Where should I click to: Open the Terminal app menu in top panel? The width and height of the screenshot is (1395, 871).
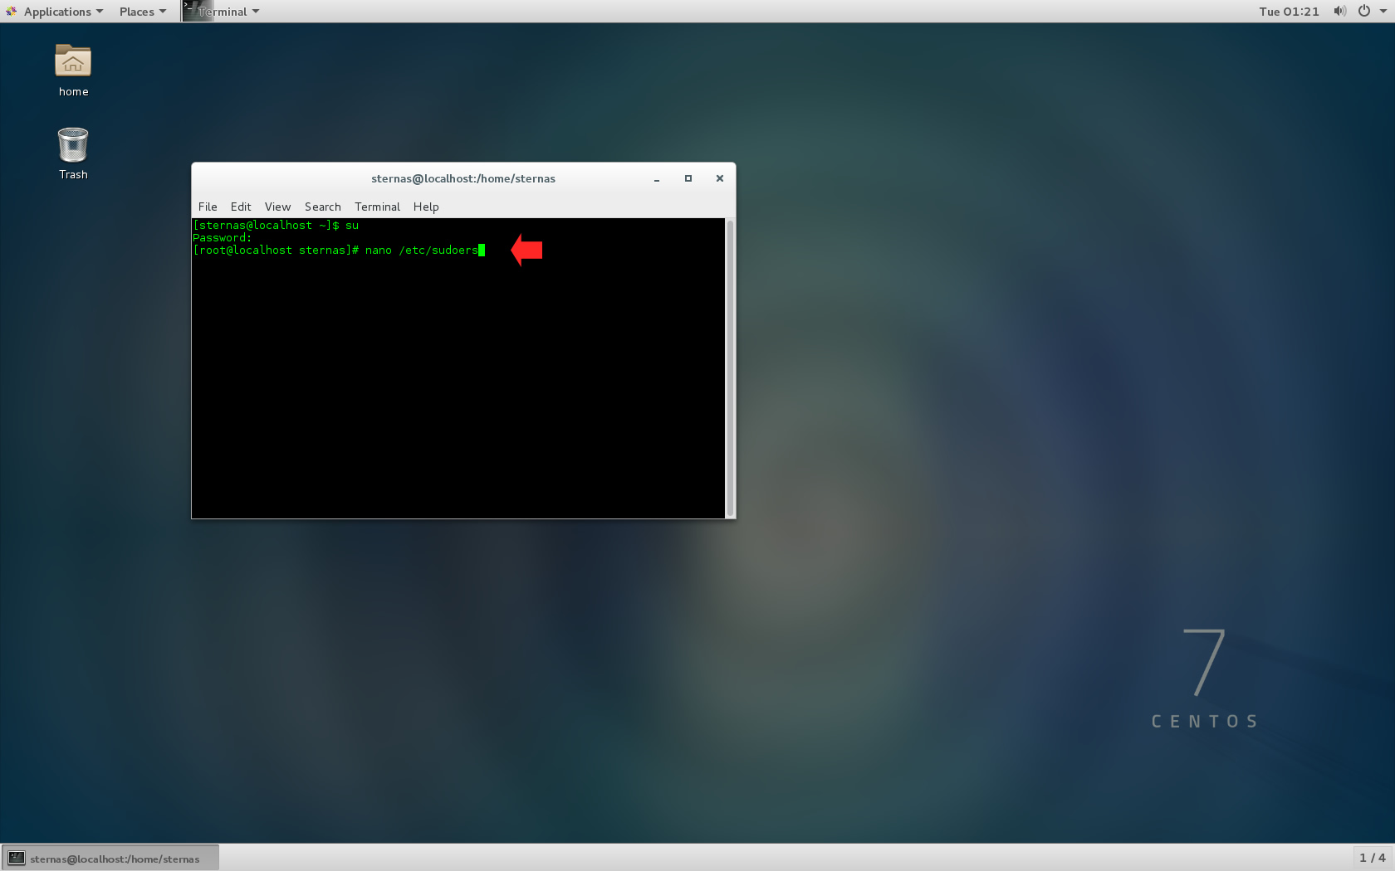pyautogui.click(x=221, y=12)
